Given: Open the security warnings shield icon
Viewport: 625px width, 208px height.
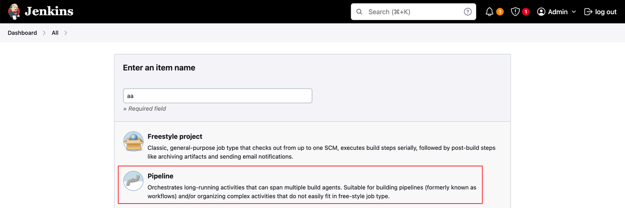Looking at the screenshot, I should coord(515,12).
